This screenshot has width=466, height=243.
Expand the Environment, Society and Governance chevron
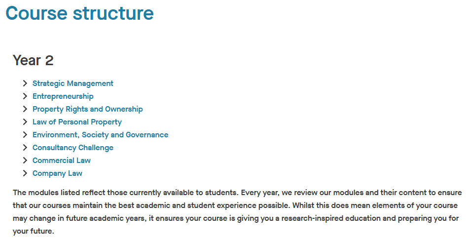(25, 135)
